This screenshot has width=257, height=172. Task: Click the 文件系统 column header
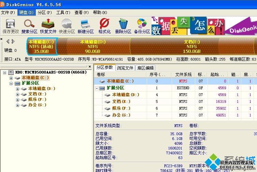(x=183, y=75)
